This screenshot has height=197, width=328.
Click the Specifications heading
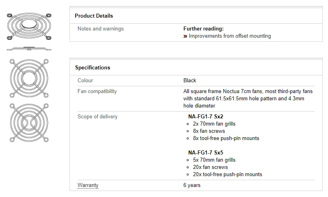92,68
